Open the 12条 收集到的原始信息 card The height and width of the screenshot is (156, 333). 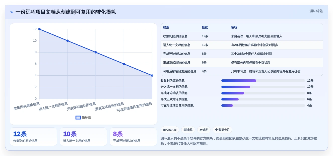click(x=34, y=137)
